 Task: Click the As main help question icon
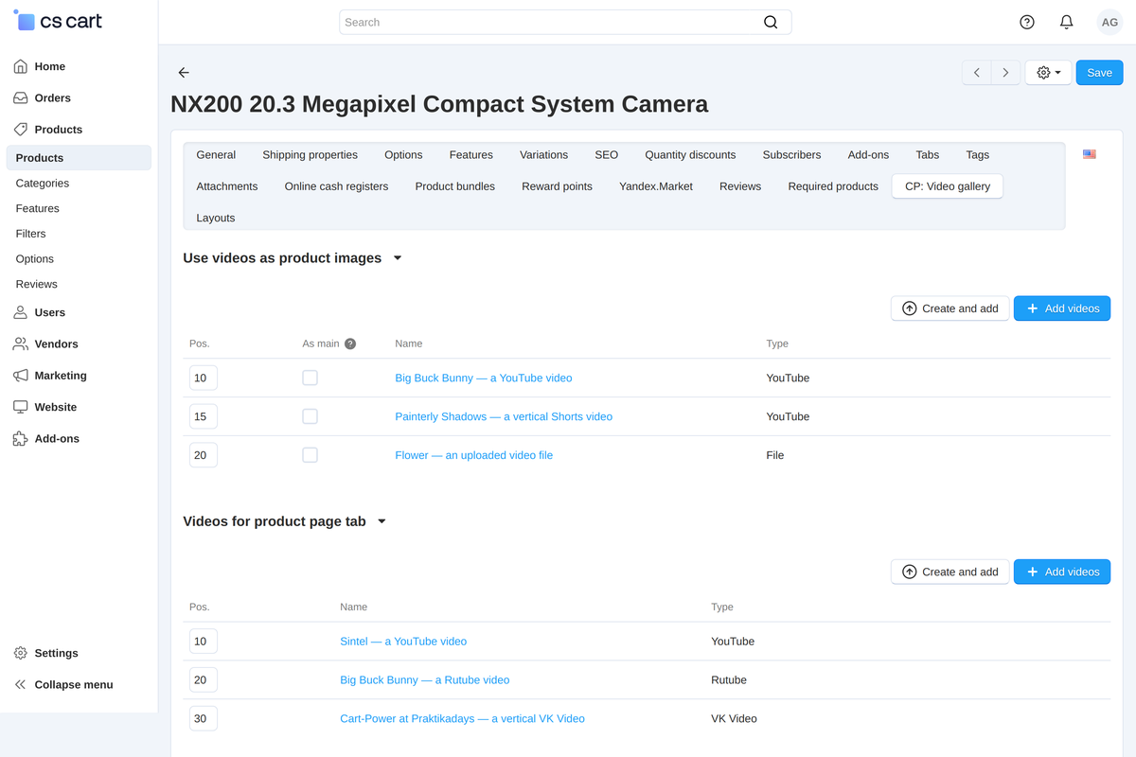coord(350,343)
